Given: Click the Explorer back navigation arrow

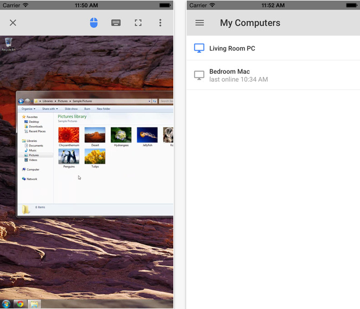Looking at the screenshot, I should click(21, 101).
